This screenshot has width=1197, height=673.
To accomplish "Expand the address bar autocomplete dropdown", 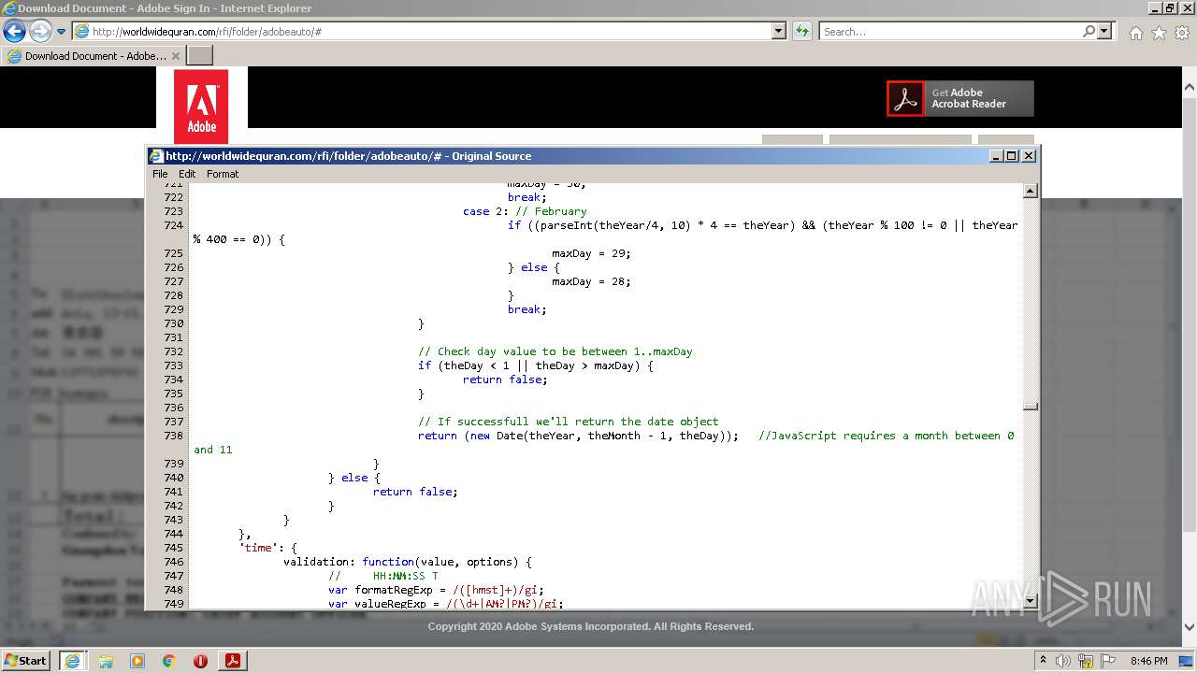I will (779, 32).
